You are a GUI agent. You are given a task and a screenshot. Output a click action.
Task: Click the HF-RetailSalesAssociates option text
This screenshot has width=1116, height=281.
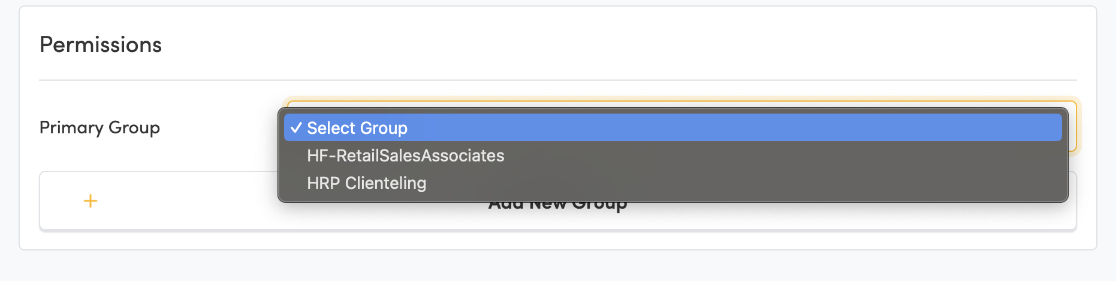405,155
